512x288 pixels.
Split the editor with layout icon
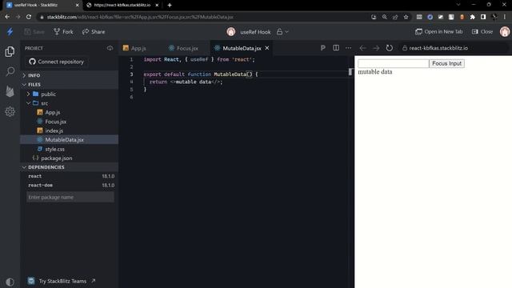pyautogui.click(x=336, y=48)
